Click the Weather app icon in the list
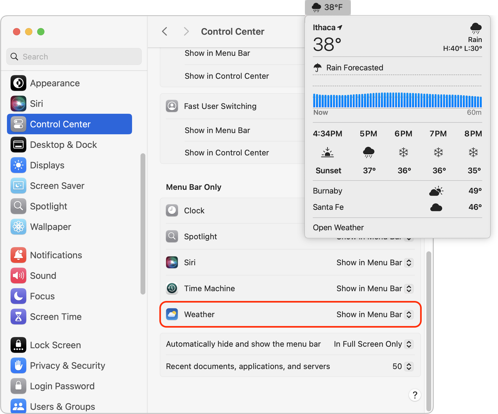This screenshot has width=498, height=414. click(172, 314)
